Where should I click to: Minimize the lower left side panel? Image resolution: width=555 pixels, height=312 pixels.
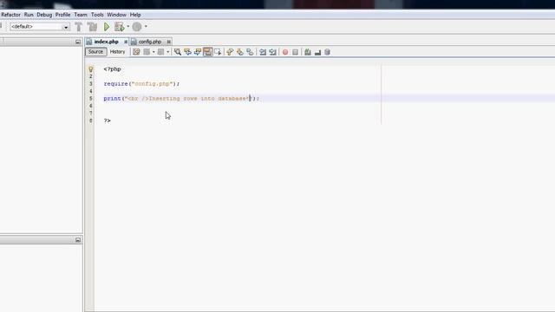78,240
